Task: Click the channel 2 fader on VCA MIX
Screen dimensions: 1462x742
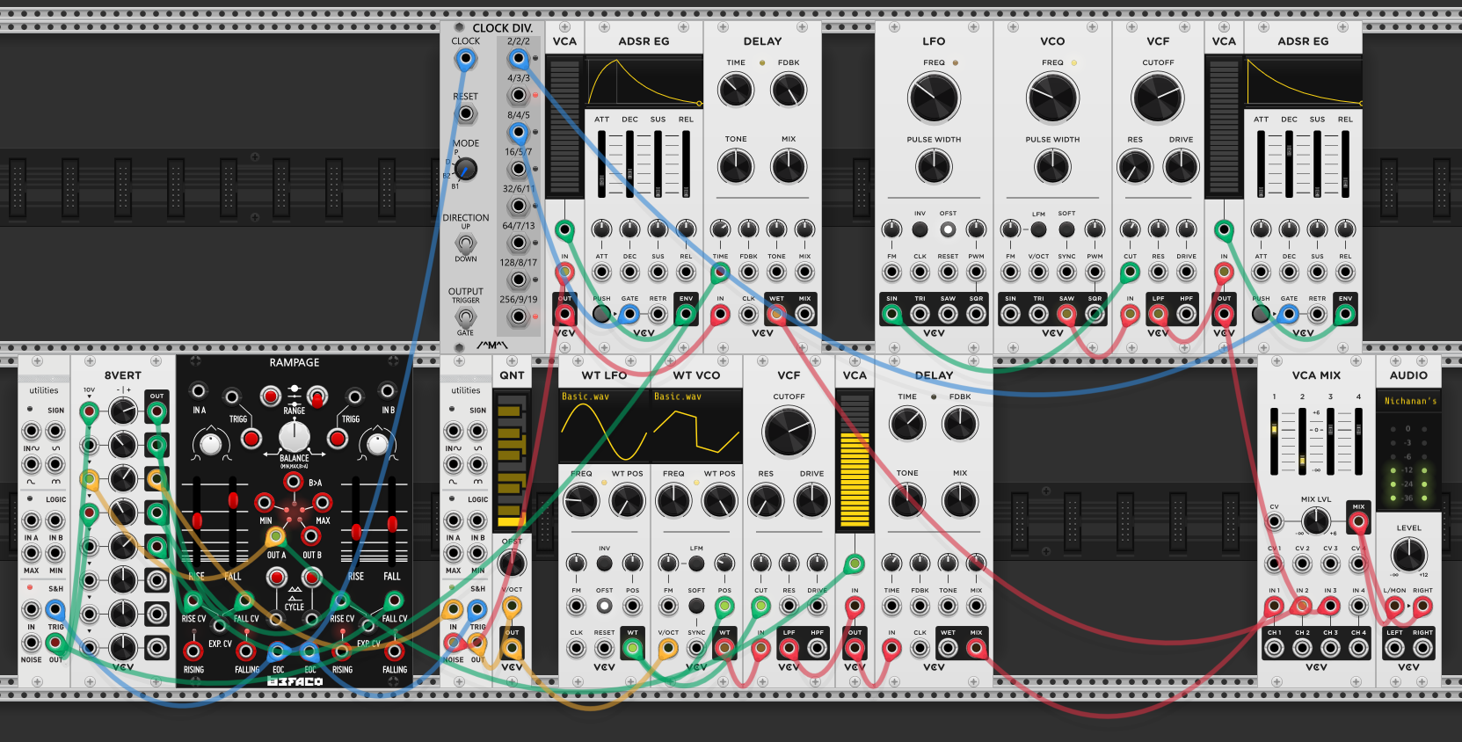Action: click(1302, 440)
